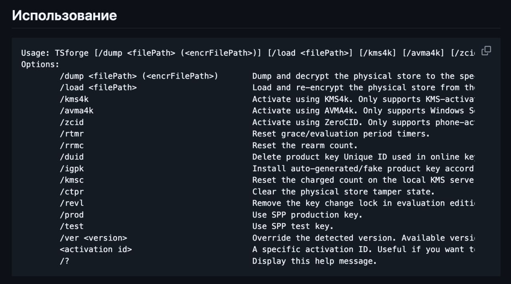
Task: Click the Usage: TSforge command line
Action: tap(248, 53)
